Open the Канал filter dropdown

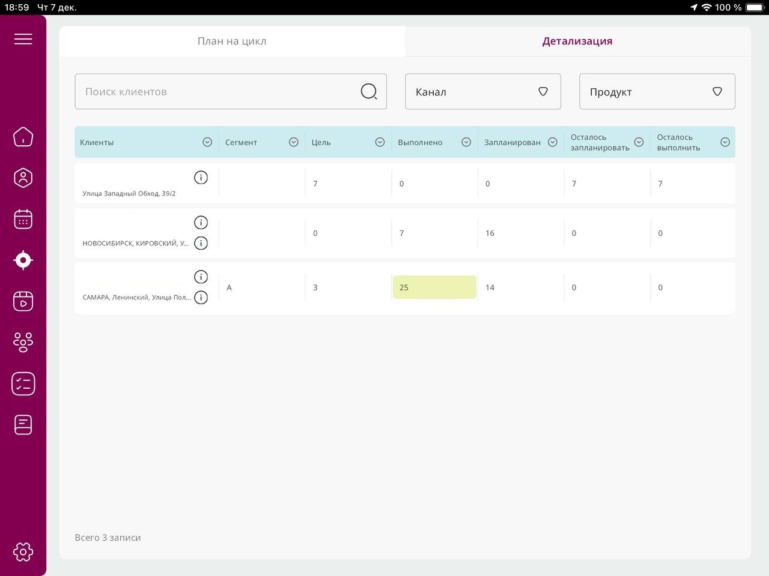point(483,91)
